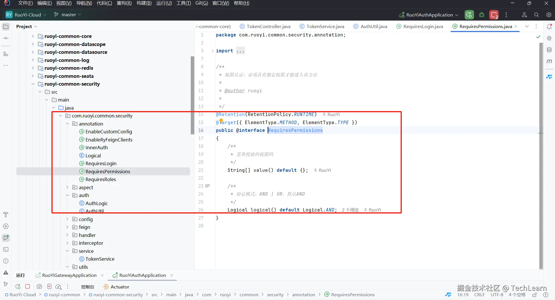Open IDE settings gear
The width and height of the screenshot is (555, 300).
[x=549, y=15]
